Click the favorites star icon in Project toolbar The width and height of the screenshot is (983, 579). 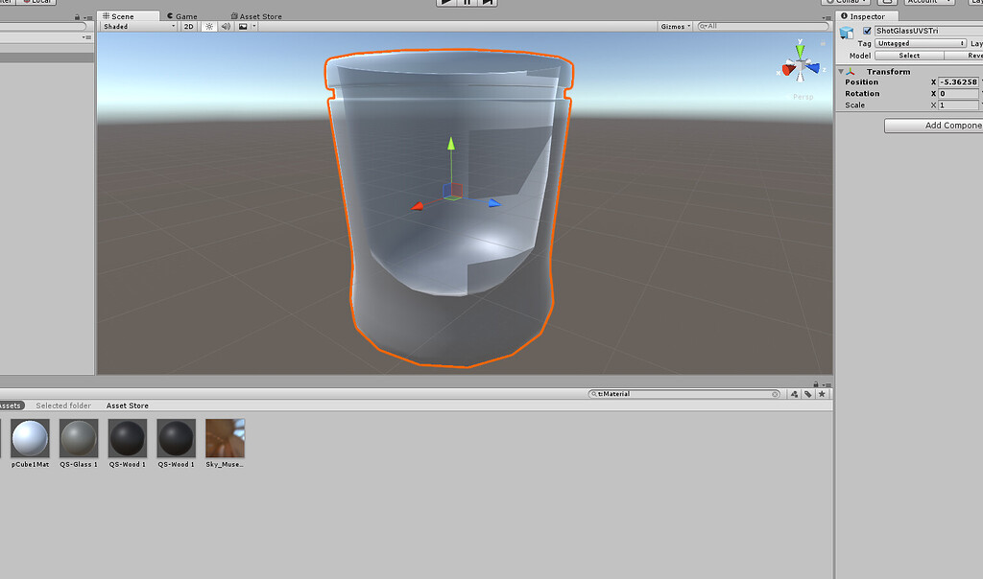822,393
